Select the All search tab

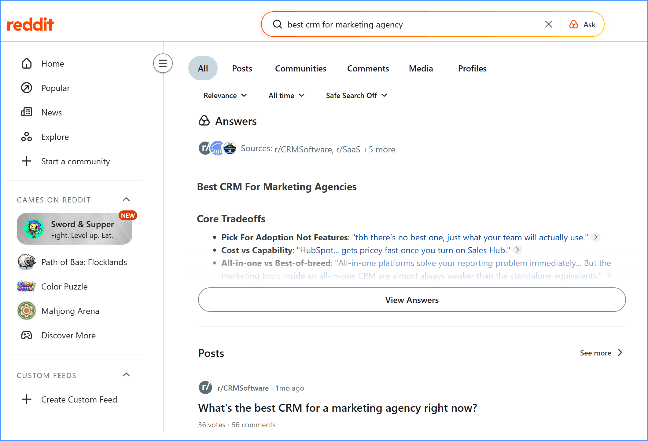tap(203, 68)
